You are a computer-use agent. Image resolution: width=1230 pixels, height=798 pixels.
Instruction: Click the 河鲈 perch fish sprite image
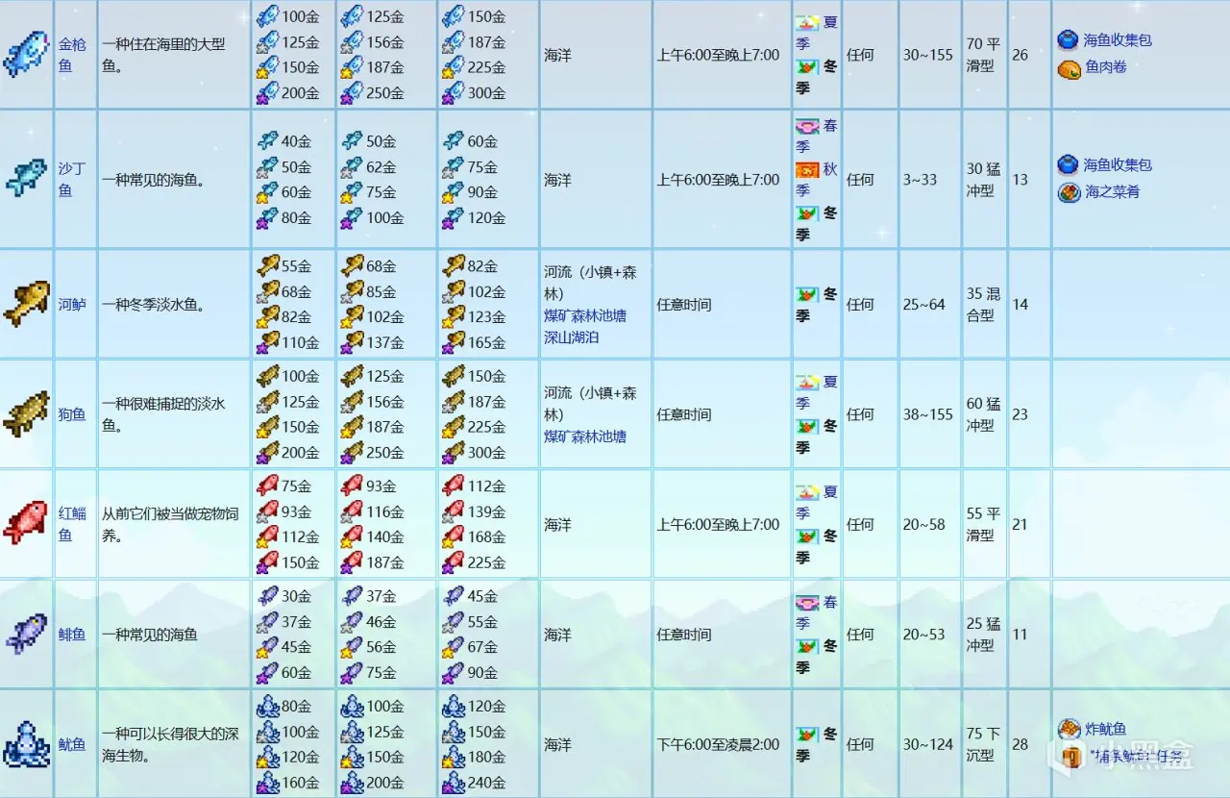(26, 304)
